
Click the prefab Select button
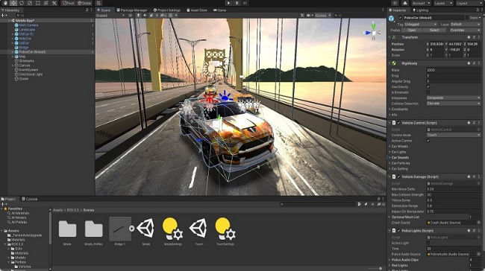[x=434, y=31]
